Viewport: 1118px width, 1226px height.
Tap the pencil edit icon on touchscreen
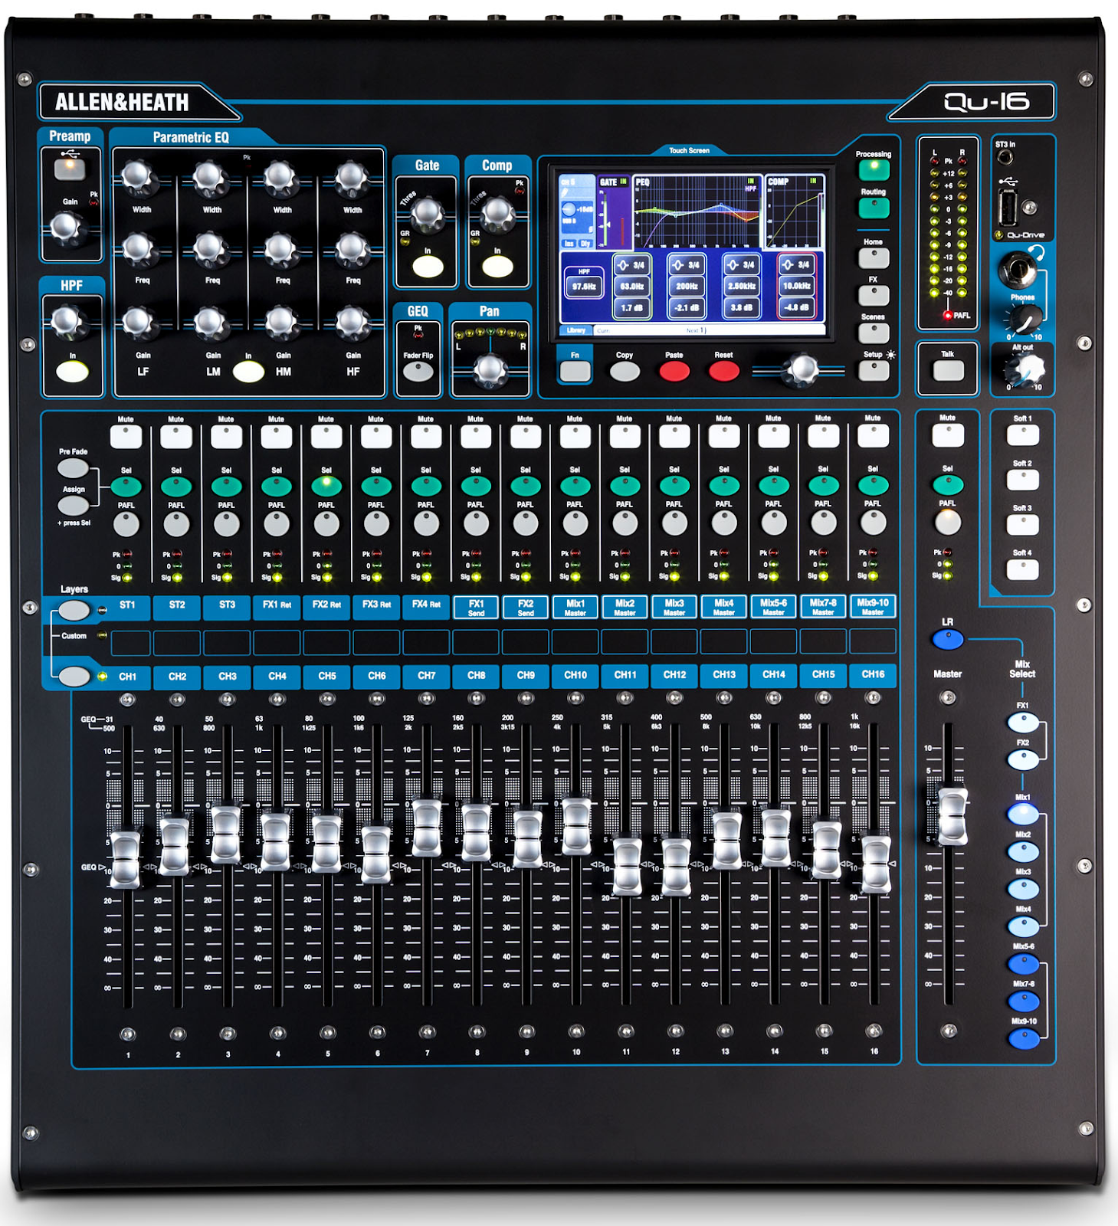564,193
